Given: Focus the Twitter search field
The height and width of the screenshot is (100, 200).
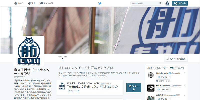Looking at the screenshot, I should (146, 3).
